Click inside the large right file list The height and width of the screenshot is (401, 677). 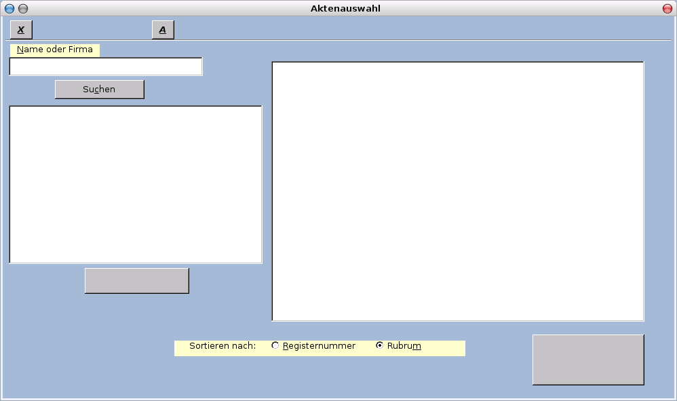458,191
